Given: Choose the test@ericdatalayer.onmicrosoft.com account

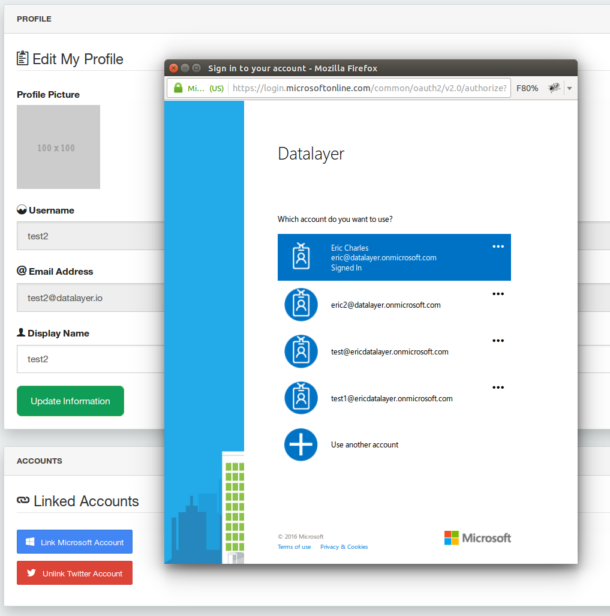Looking at the screenshot, I should point(394,351).
